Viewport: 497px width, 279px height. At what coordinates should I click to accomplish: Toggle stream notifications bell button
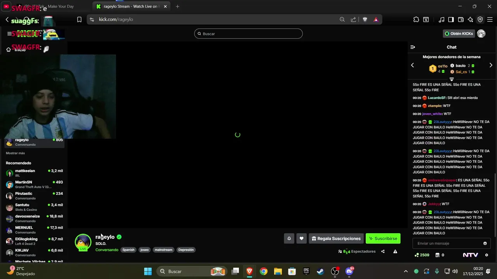[x=289, y=239]
